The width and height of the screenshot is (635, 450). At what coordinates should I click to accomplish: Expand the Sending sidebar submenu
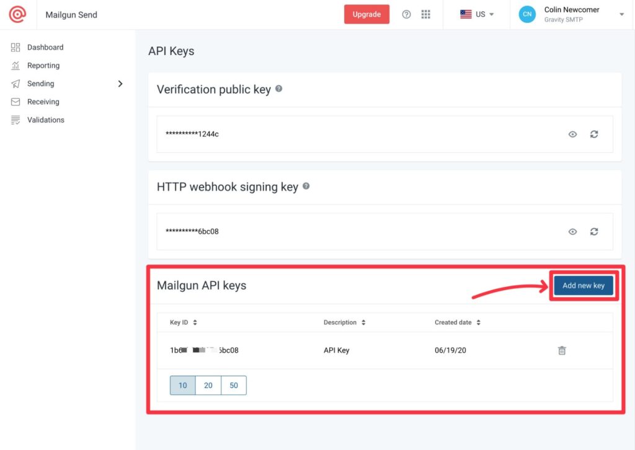[120, 84]
